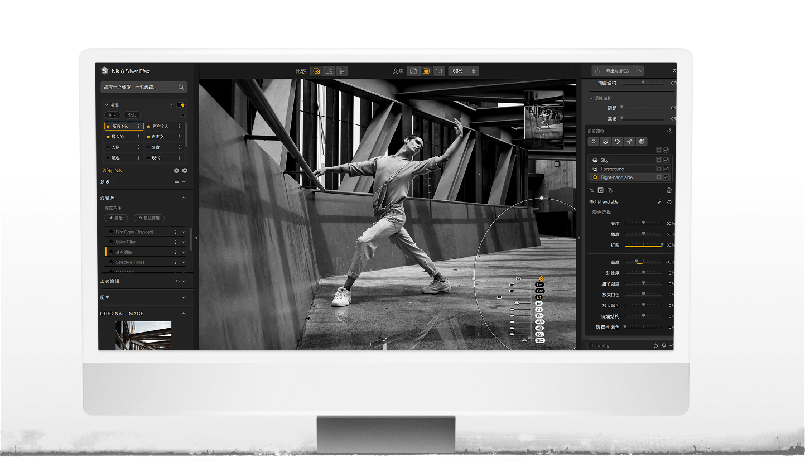Click the fill-view zoom icon
The height and width of the screenshot is (462, 805).
pos(426,71)
